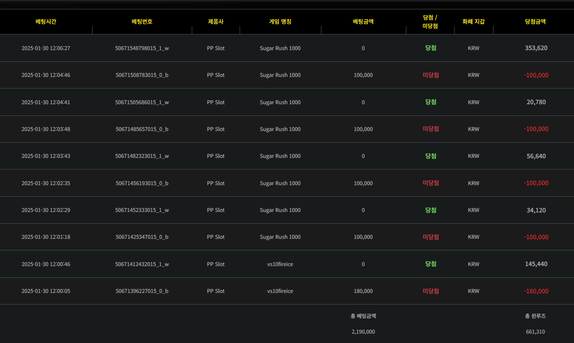Click PP Slot in the 12:06:27 row

pos(216,48)
